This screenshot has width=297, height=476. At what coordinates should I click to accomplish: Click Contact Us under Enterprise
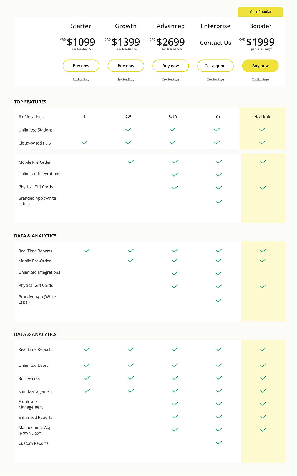click(215, 43)
